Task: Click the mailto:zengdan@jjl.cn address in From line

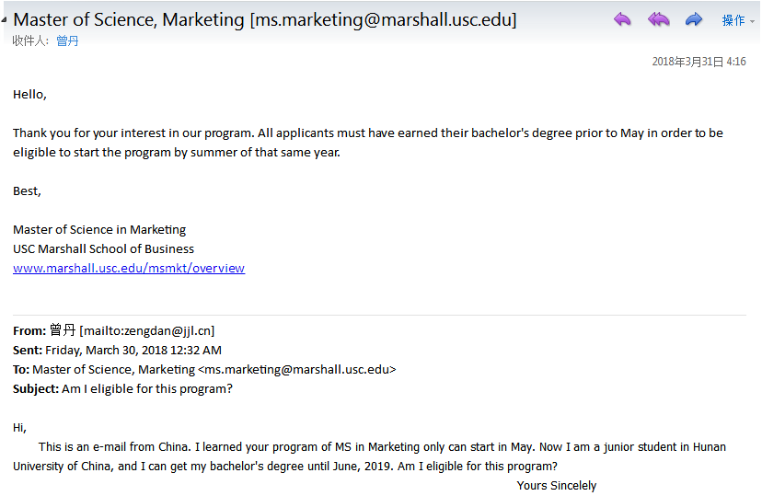Action: [x=147, y=330]
